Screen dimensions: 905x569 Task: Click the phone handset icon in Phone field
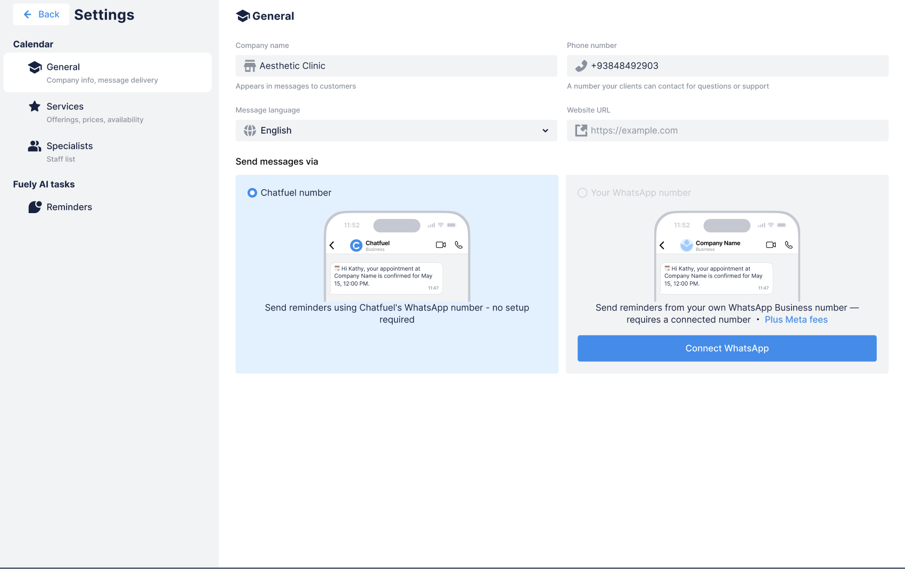pyautogui.click(x=581, y=66)
